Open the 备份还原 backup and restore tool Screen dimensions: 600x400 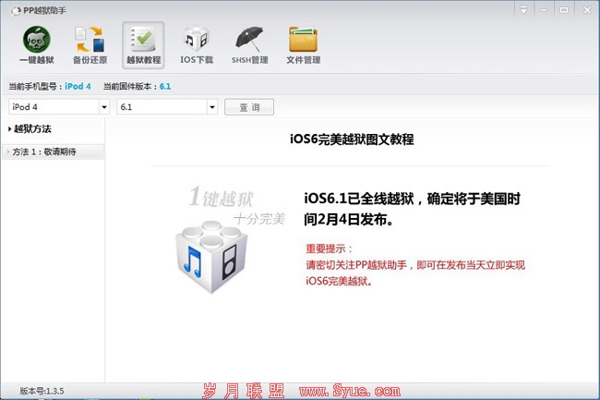[90, 44]
